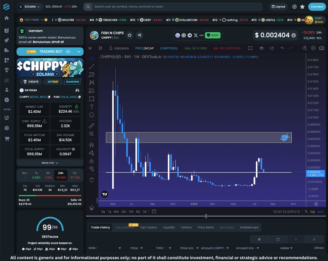Copy the CHIPPY contract address
The image size is (328, 261).
pos(49,97)
